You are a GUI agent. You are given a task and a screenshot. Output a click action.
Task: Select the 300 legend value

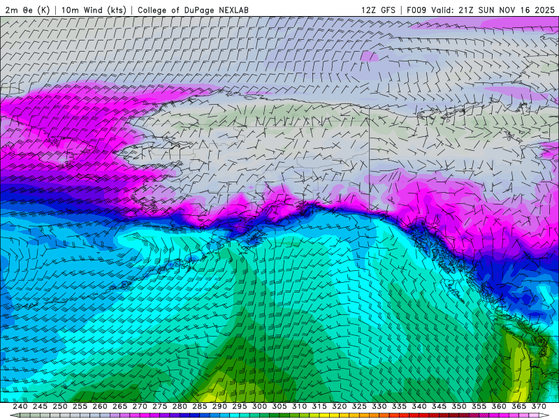point(259,406)
